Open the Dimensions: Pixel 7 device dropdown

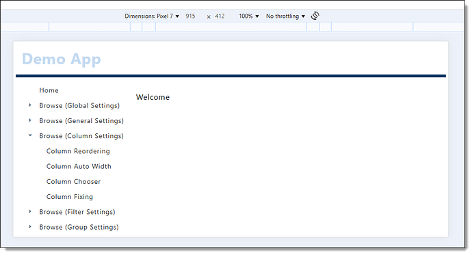point(152,16)
